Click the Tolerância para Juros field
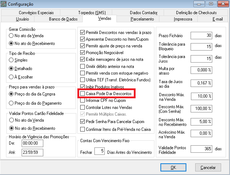This screenshot has width=230, height=175. (201, 59)
